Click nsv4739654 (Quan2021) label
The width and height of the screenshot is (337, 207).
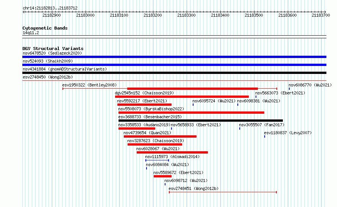(x=147, y=133)
